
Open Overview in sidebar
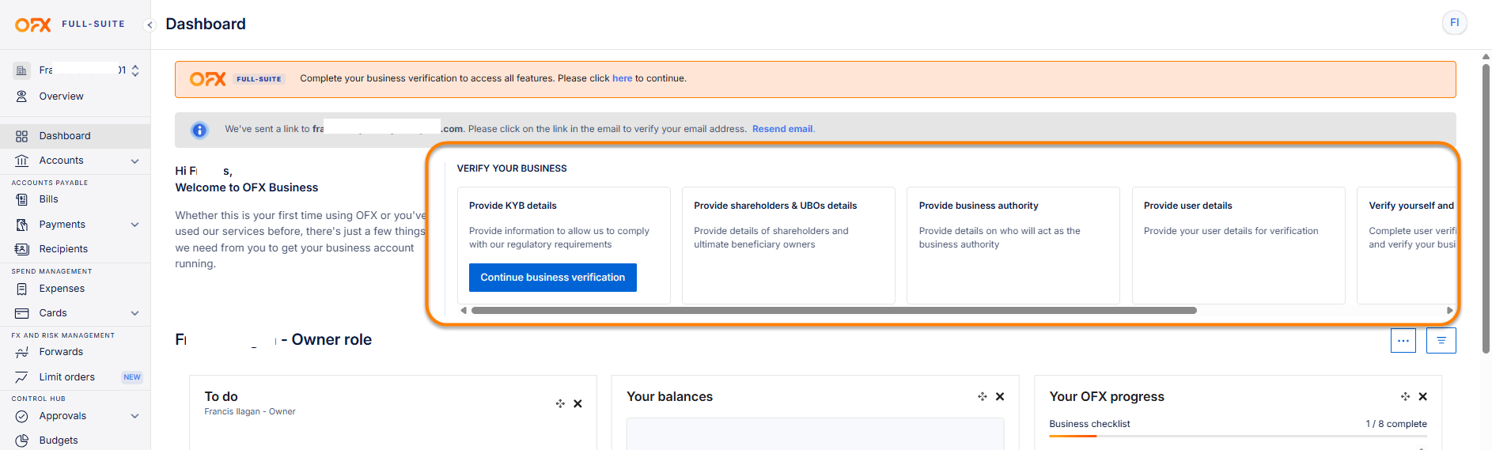click(61, 96)
